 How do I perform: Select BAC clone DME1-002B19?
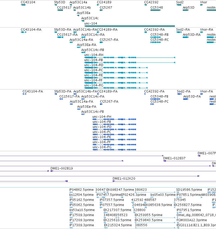[x=133, y=171]
